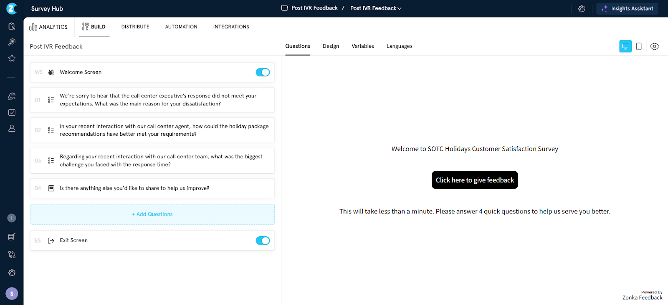This screenshot has height=305, width=668.
Task: Click the Zonka logo in the sidebar
Action: point(12,8)
